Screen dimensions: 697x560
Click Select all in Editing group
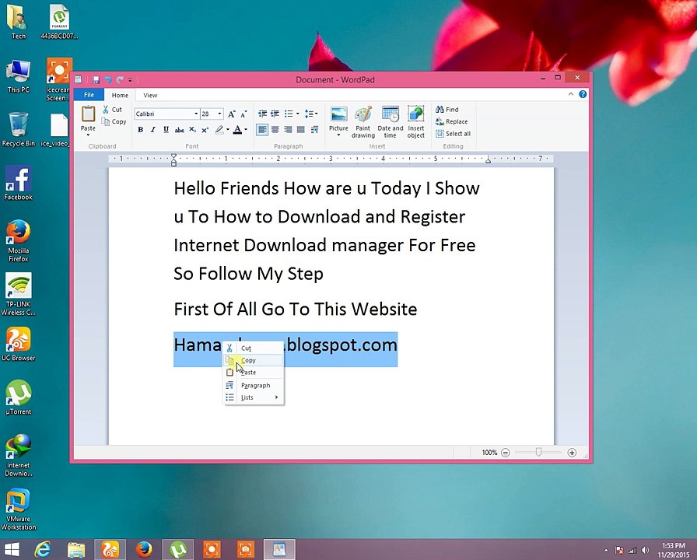point(453,133)
